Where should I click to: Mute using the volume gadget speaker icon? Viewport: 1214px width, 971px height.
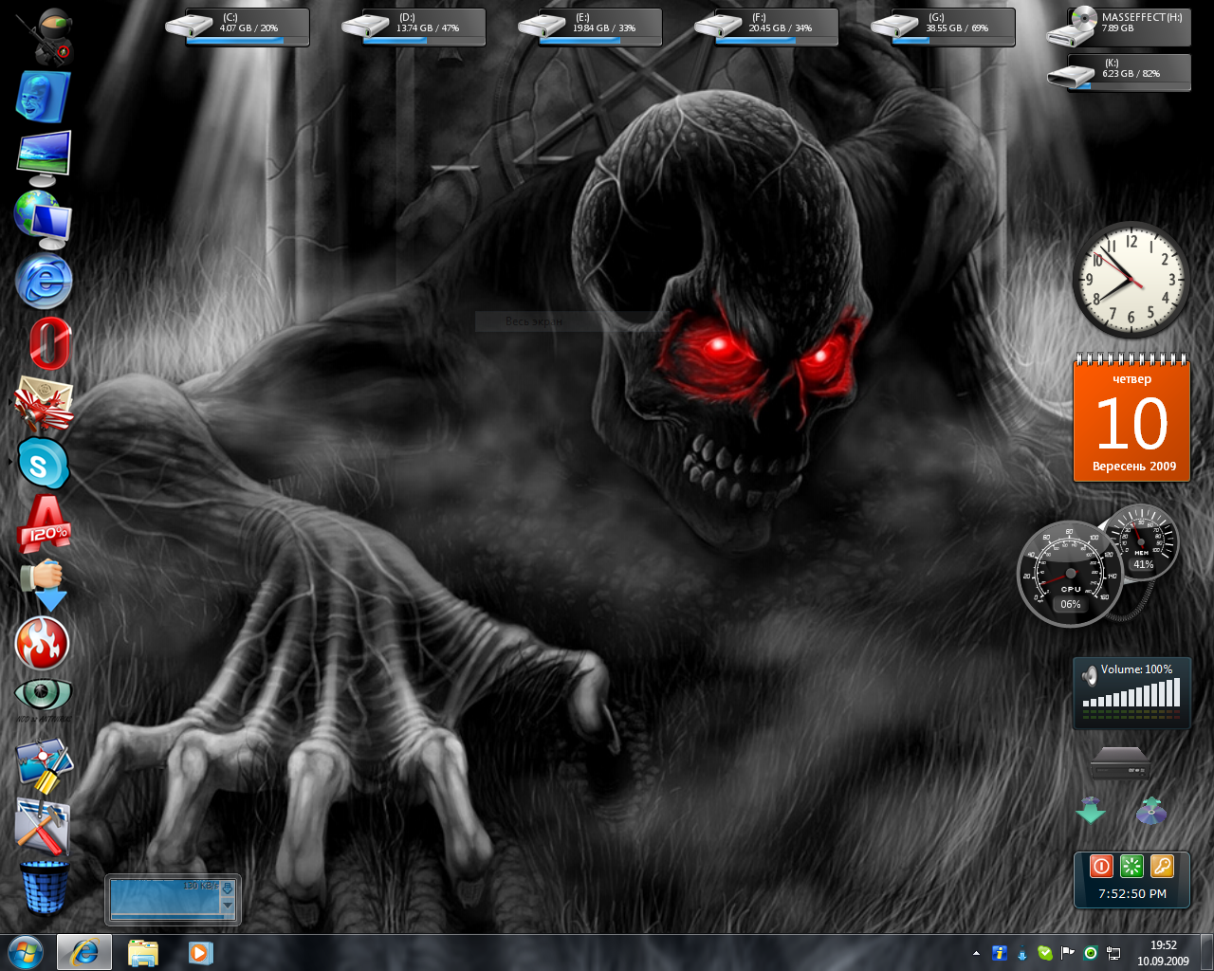[1090, 675]
